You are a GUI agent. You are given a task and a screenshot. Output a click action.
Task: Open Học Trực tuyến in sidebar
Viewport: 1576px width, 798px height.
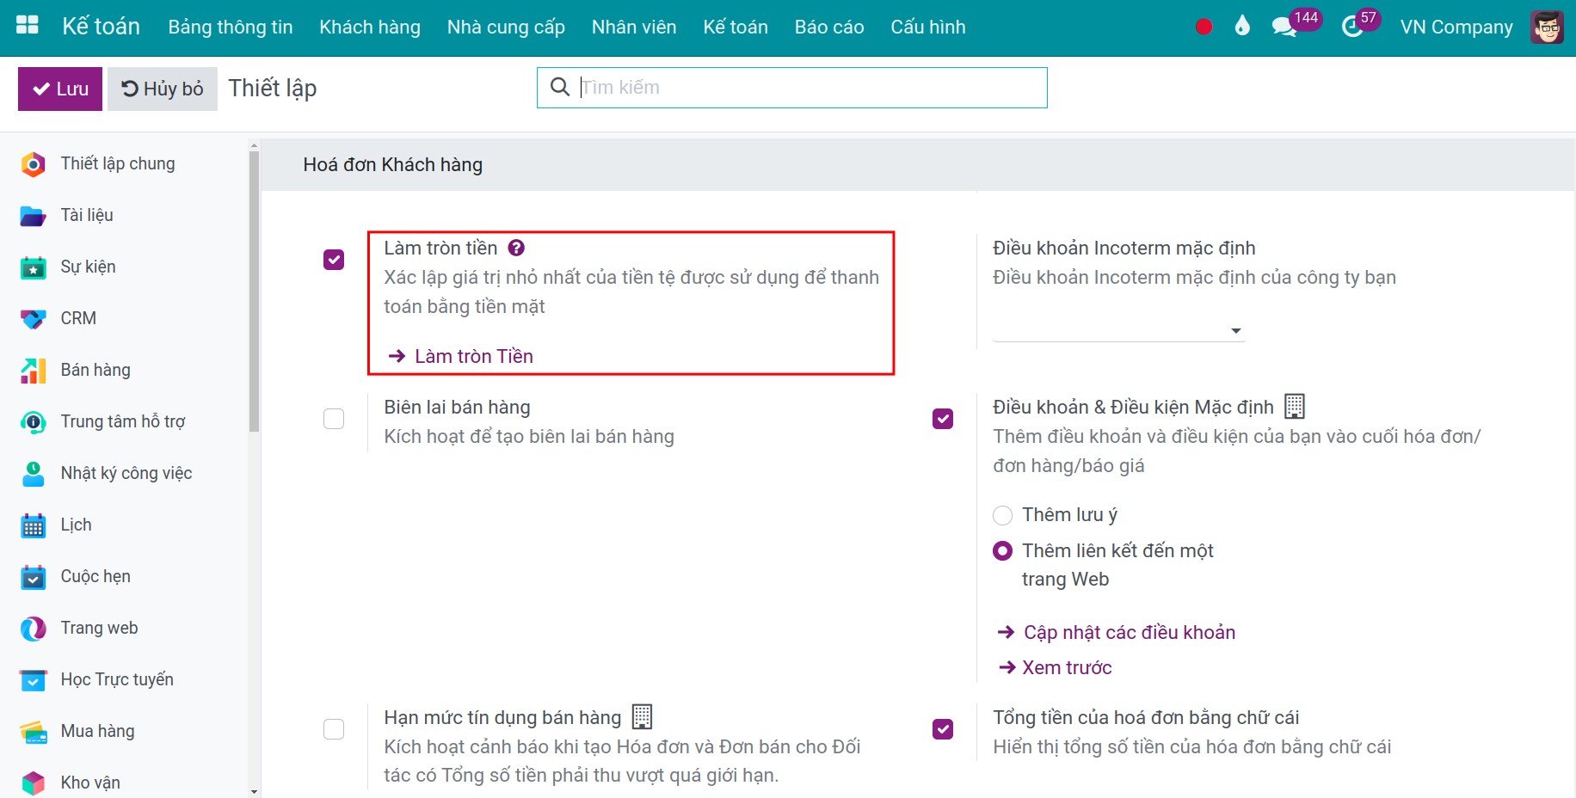coord(117,679)
